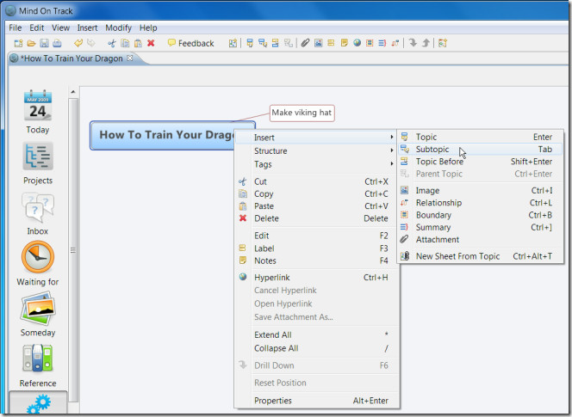Open the Today calendar view
572x417 pixels.
point(38,111)
